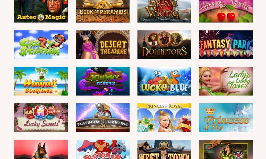Image resolution: width=266 pixels, height=159 pixels.
Task: Play the Crazy Starter game
Action: coord(41,45)
